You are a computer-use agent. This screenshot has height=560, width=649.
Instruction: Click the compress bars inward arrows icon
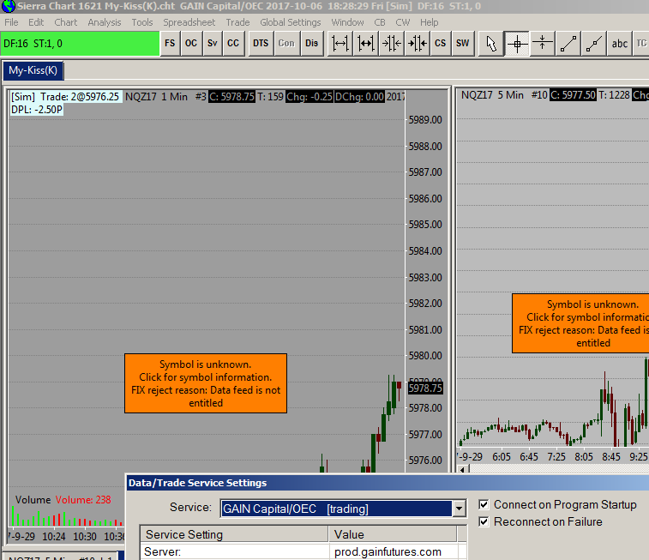[392, 44]
